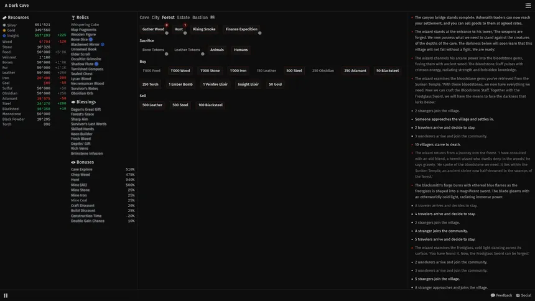535x301 pixels.
Task: Buy 500 Steel in the Buy section
Action: tap(294, 71)
